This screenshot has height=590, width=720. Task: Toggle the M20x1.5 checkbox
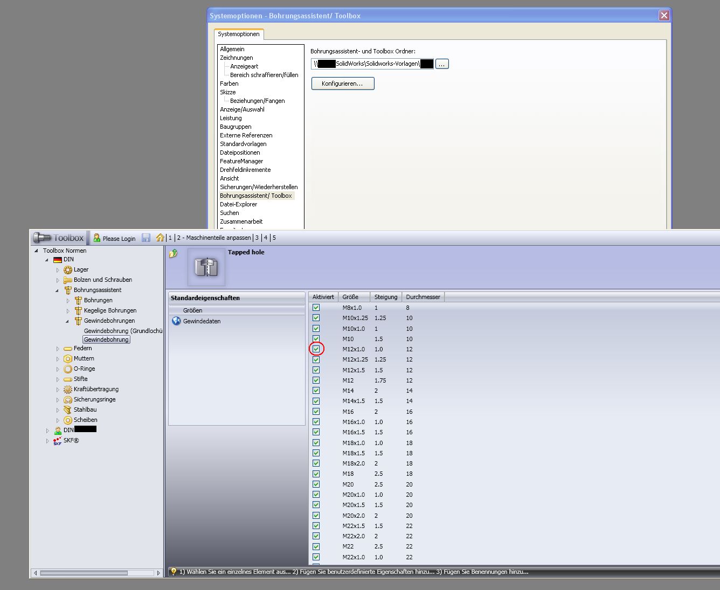coord(316,505)
